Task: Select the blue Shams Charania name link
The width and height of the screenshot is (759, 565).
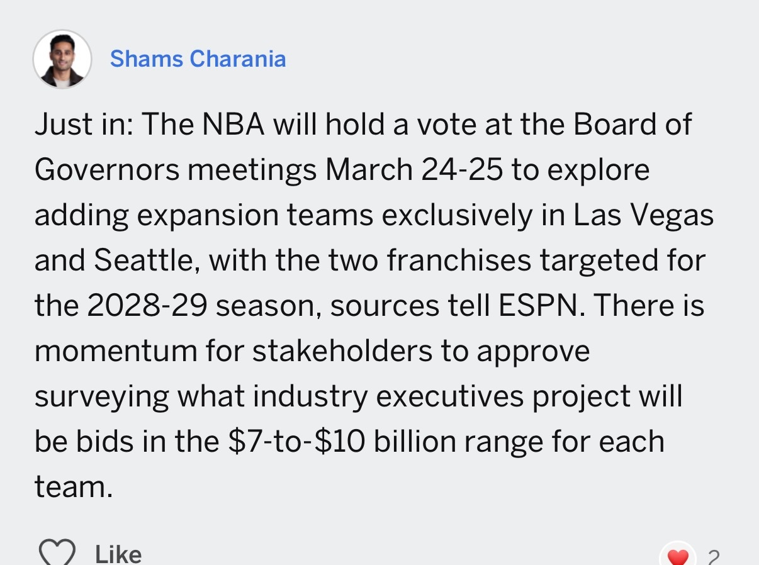Action: pyautogui.click(x=198, y=59)
